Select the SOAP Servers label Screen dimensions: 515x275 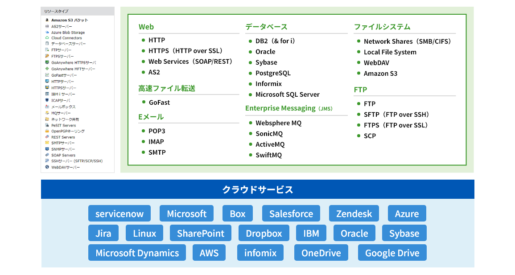tap(63, 155)
